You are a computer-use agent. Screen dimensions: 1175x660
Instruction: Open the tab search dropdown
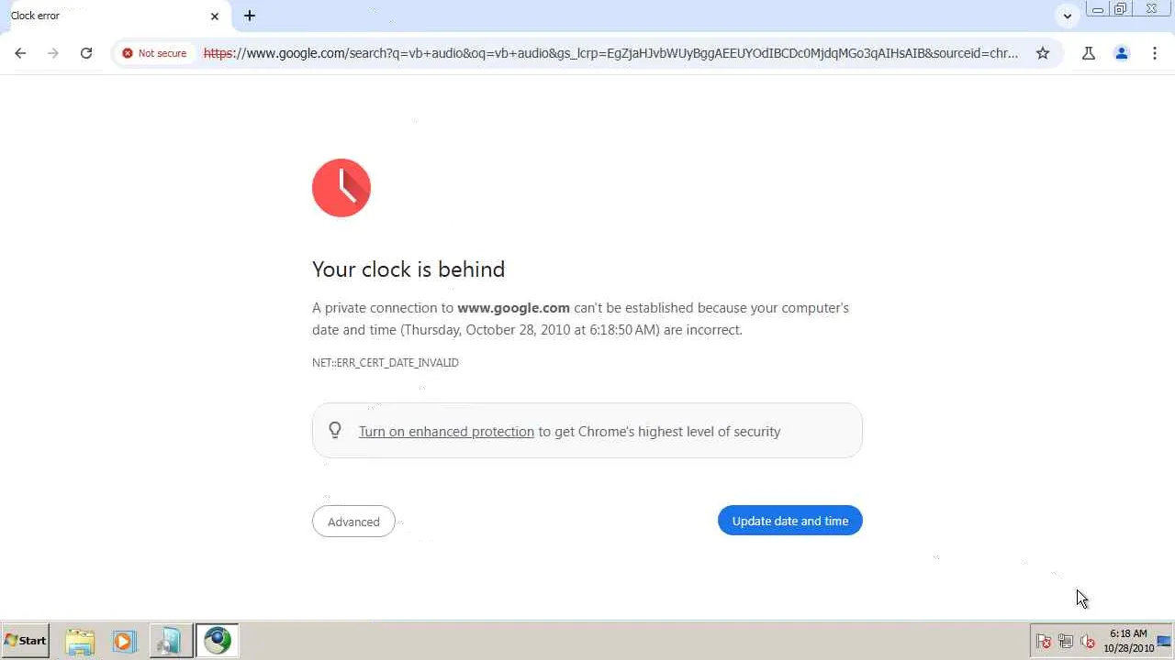coord(1067,16)
